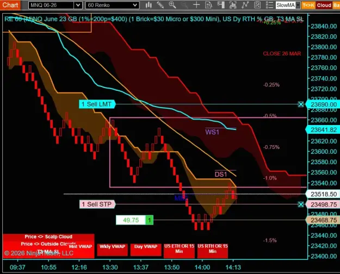Click the 09:37 time axis label
The image size is (340, 274).
(x=17, y=267)
